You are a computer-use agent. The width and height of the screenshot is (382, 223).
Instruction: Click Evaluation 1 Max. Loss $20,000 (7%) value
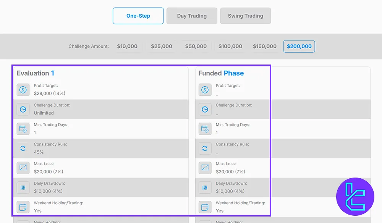pos(49,171)
